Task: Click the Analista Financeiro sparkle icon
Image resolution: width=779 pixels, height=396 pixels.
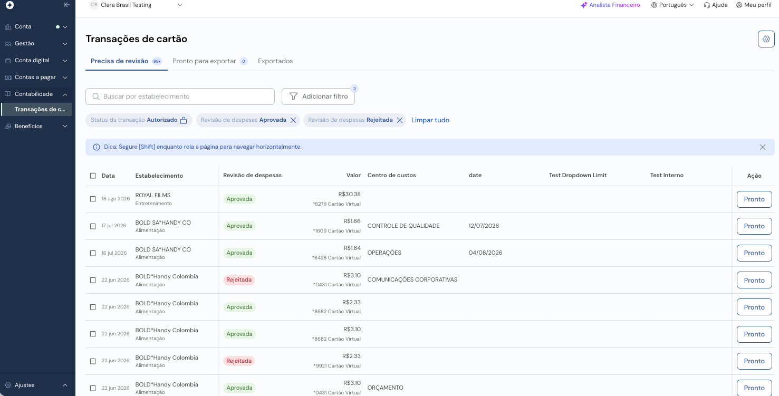Action: (584, 5)
